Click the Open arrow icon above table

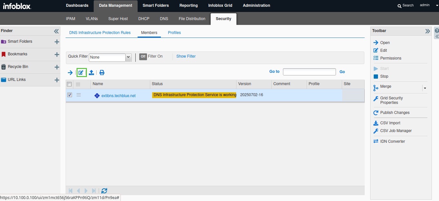click(x=70, y=73)
